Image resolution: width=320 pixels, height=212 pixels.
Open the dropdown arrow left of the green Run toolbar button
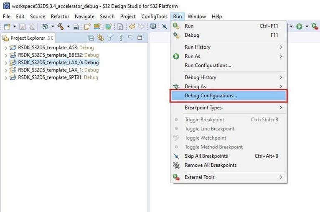(291, 26)
